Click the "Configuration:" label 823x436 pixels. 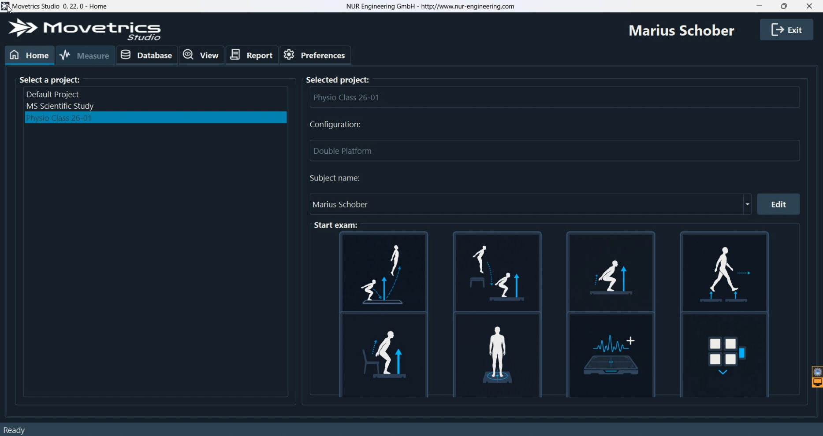click(335, 125)
